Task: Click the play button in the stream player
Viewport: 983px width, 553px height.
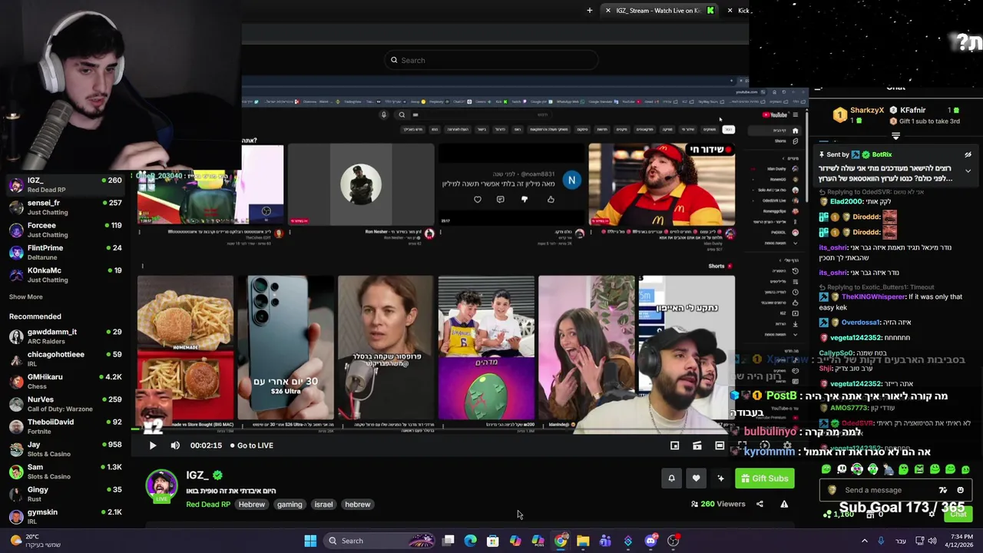Action: 153,445
